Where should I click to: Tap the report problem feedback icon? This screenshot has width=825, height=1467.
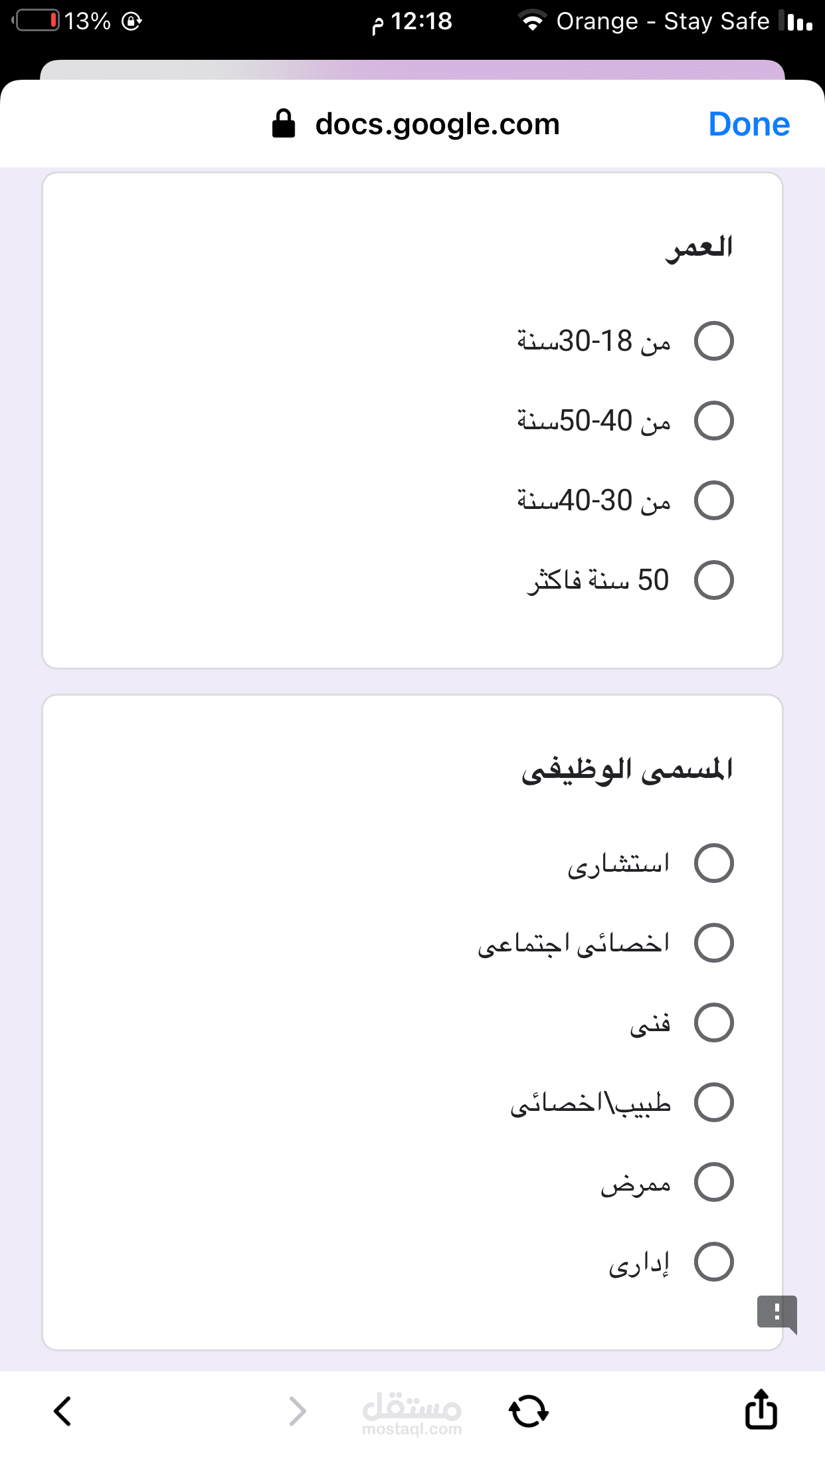click(776, 1313)
